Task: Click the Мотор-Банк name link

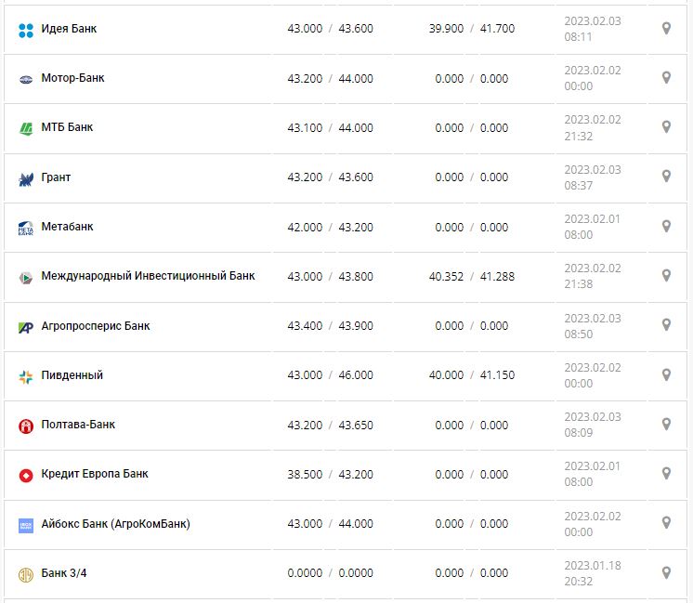Action: pyautogui.click(x=72, y=78)
